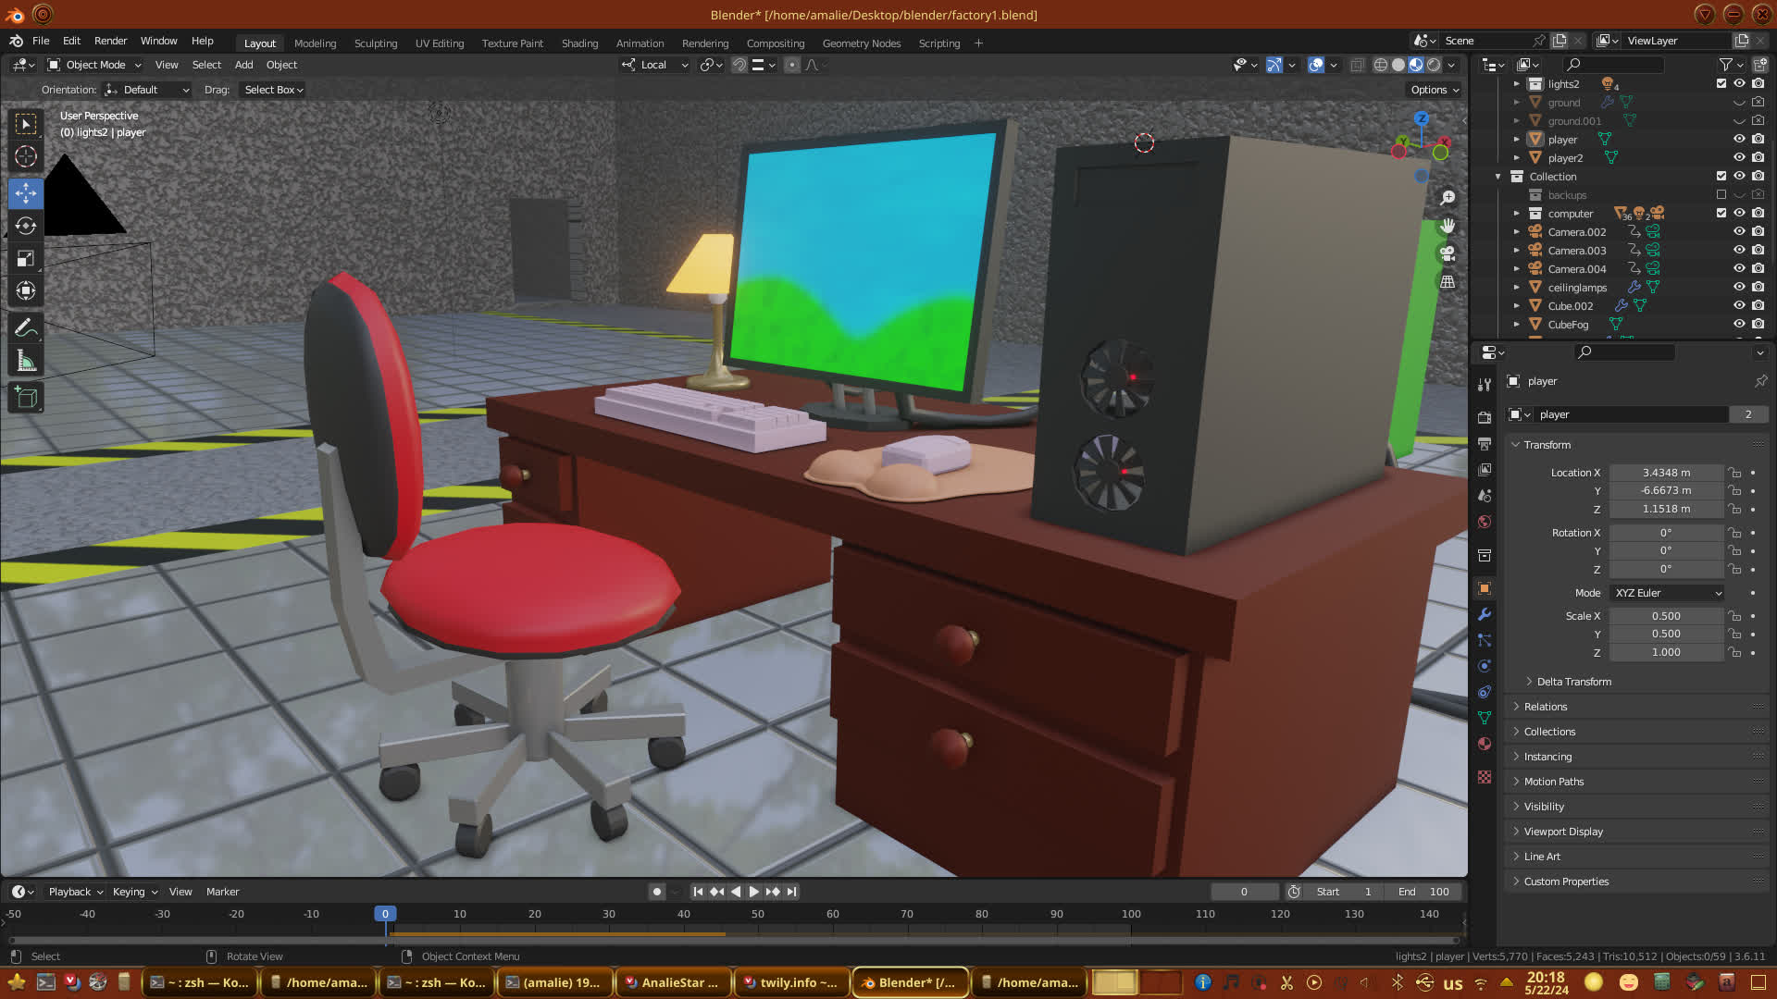Viewport: 1777px width, 999px height.
Task: Switch to the 3D Cursor tool
Action: [x=26, y=157]
